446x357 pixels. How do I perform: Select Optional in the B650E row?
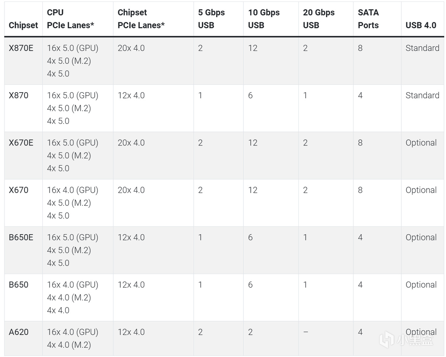(421, 237)
